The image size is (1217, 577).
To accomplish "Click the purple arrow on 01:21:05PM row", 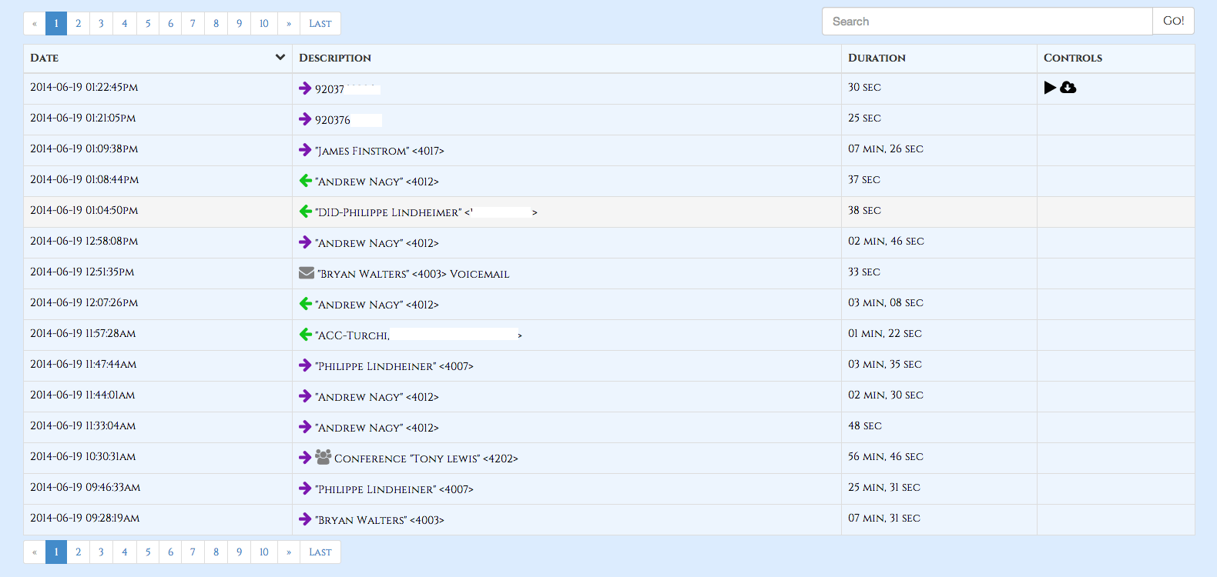I will 305,119.
